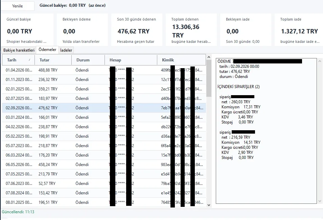Image resolution: width=323 pixels, height=220 pixels.
Task: Click details panel scroll up arrow
Action: point(320,61)
